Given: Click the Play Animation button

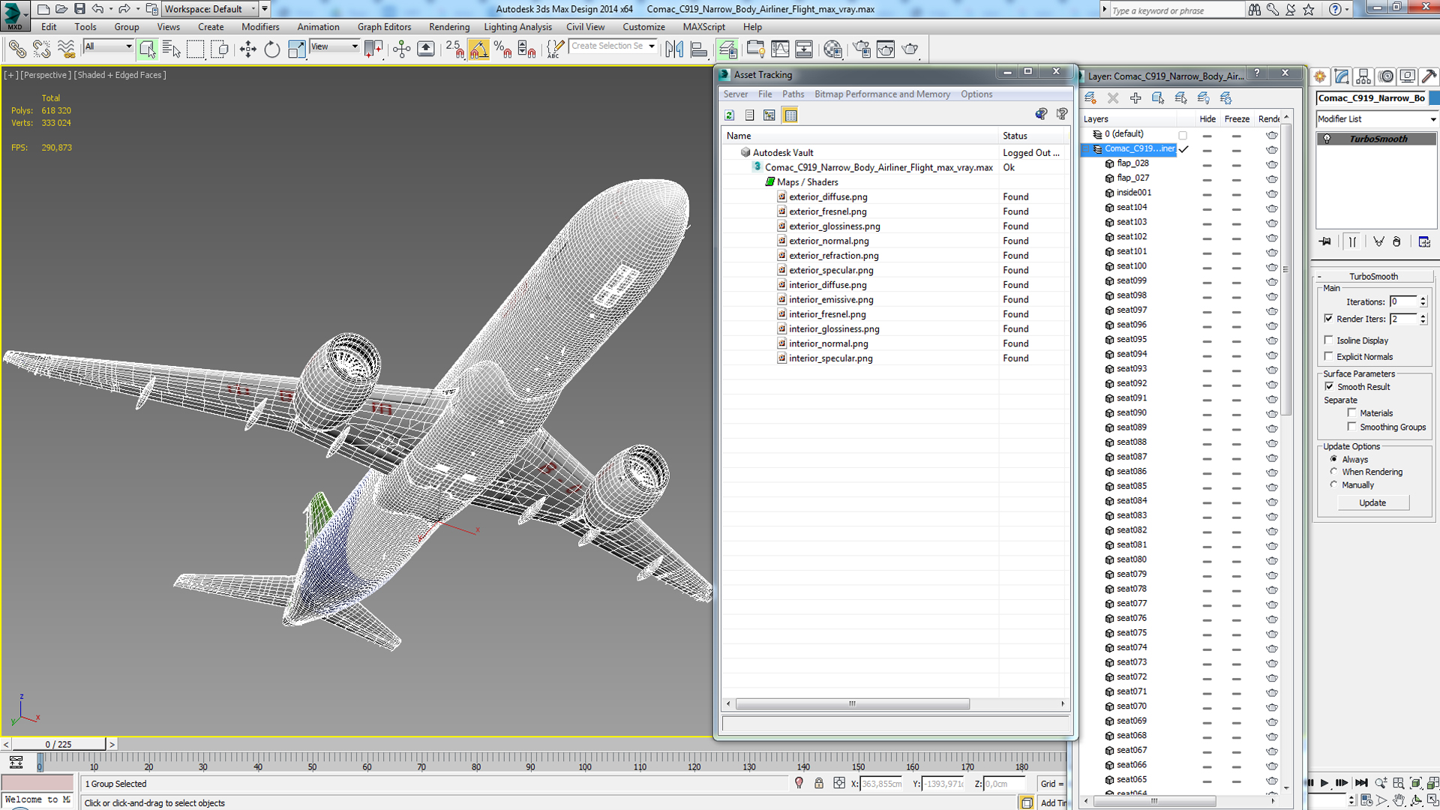Looking at the screenshot, I should tap(1324, 783).
